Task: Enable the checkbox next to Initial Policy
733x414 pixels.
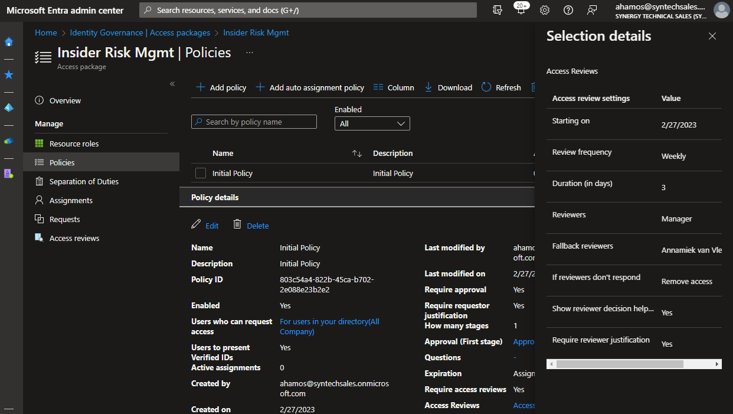Action: click(200, 173)
